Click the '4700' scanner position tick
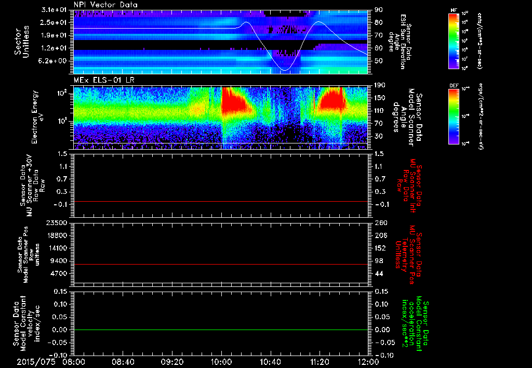The image size is (532, 368). 59,273
